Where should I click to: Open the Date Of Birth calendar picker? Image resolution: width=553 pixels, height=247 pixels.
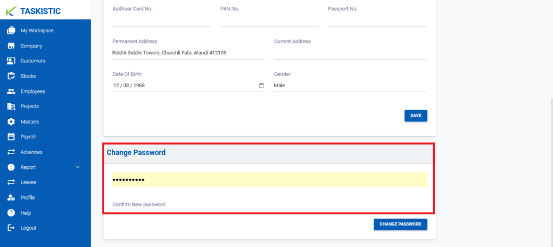[x=261, y=86]
